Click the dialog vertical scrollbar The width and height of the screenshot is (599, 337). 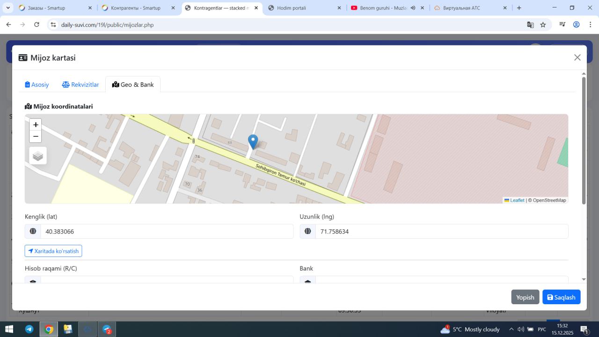(x=584, y=140)
